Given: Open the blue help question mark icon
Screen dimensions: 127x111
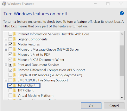Looking at the screenshot, I should [122, 13].
